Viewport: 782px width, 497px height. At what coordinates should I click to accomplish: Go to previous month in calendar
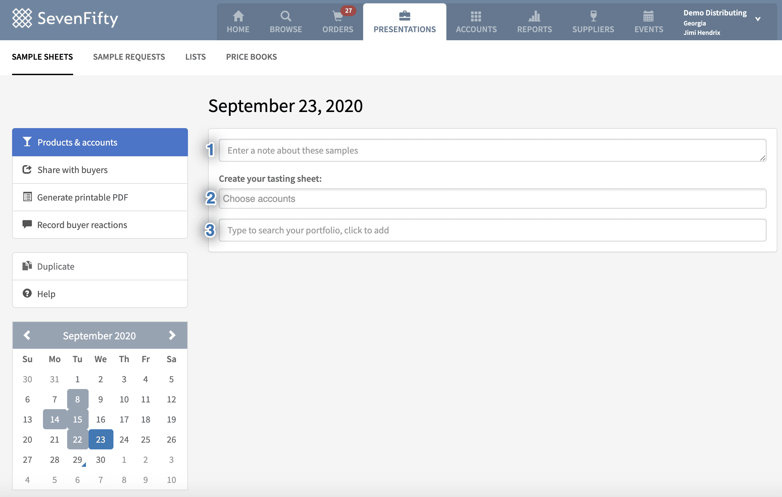(27, 335)
